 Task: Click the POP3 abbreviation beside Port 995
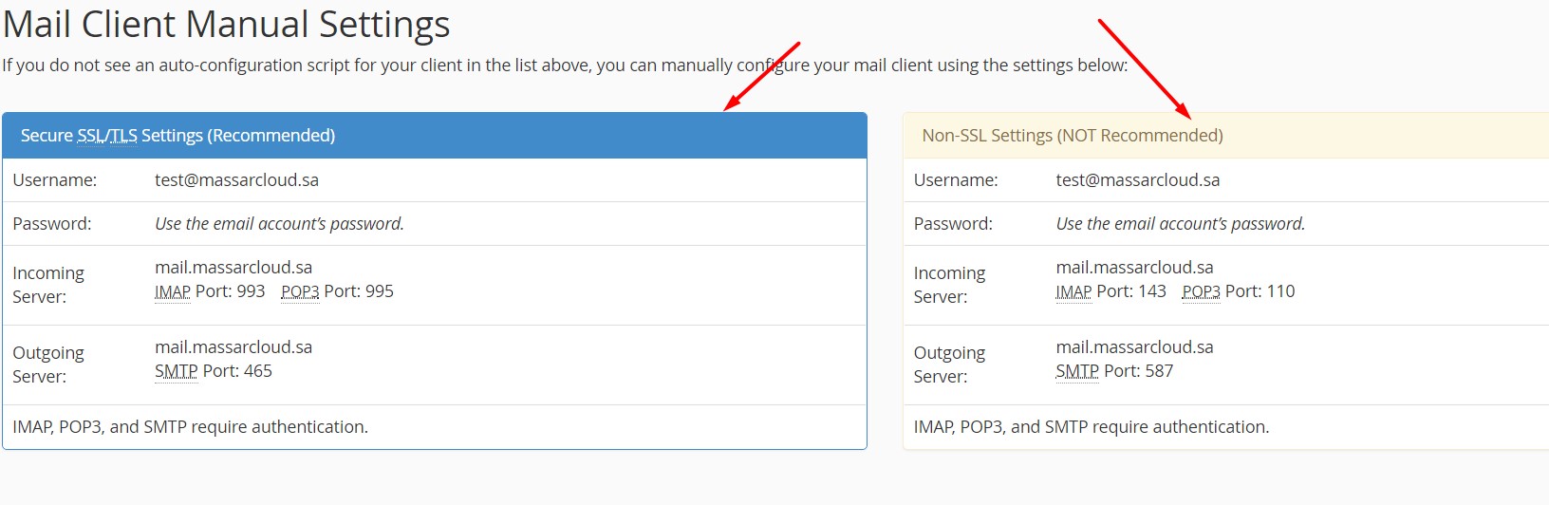300,292
